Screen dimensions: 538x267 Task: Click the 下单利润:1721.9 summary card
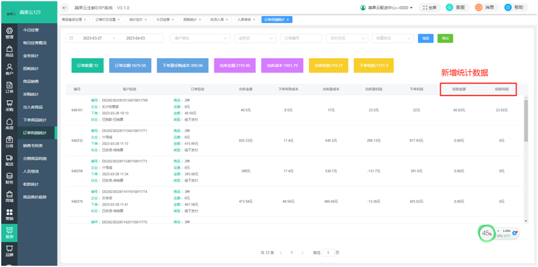click(x=374, y=65)
